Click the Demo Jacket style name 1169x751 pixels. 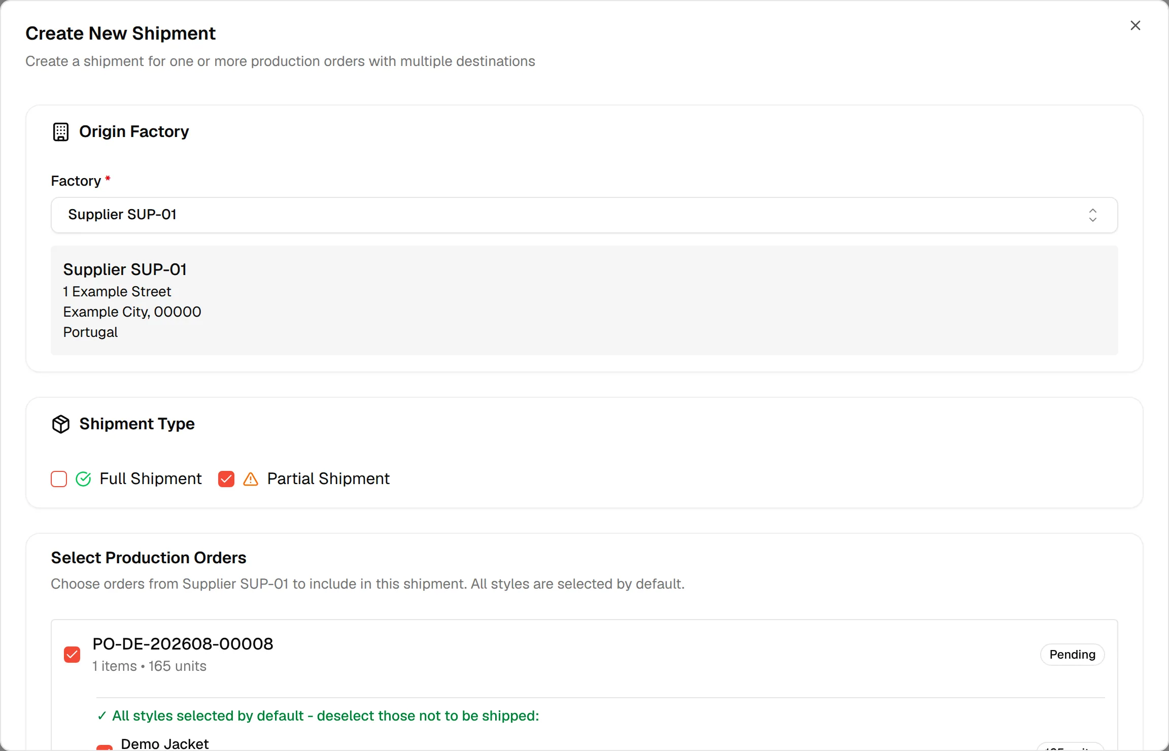pos(165,744)
